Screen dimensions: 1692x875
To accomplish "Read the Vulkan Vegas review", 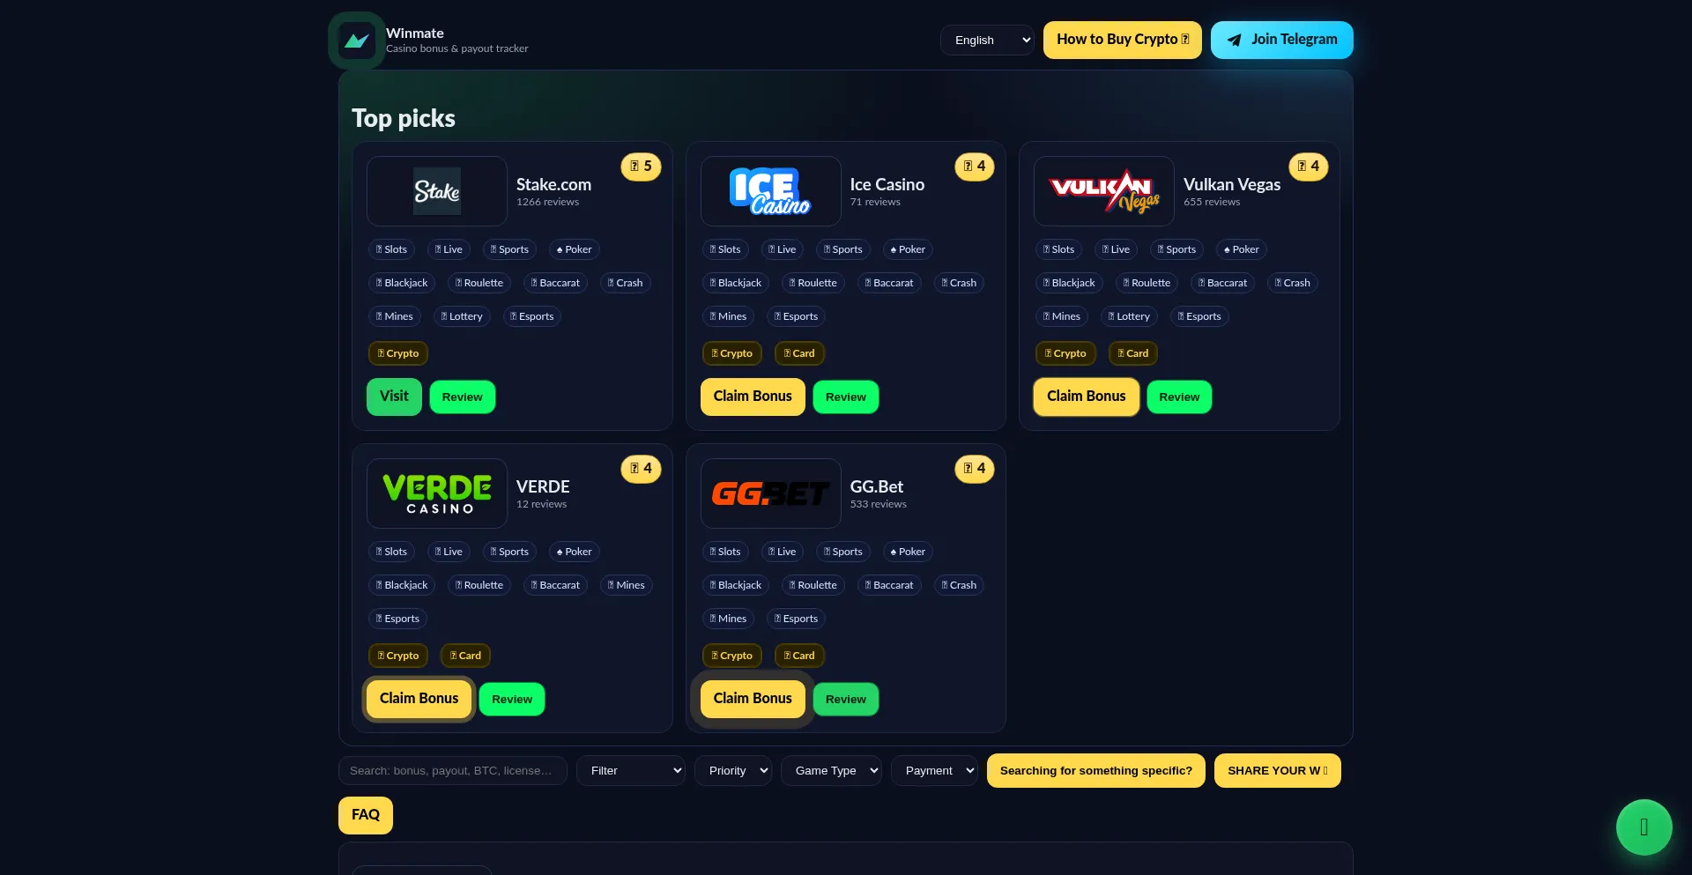I will pos(1179,397).
